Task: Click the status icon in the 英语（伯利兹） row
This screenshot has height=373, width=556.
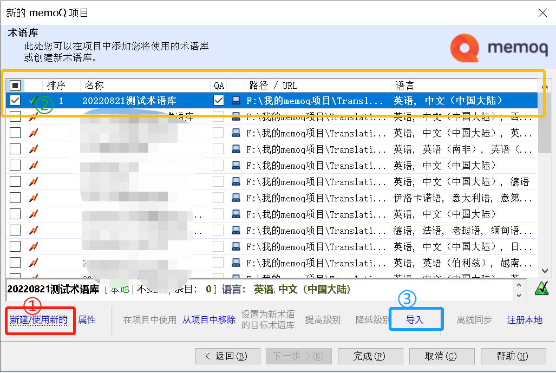Action: click(x=34, y=263)
